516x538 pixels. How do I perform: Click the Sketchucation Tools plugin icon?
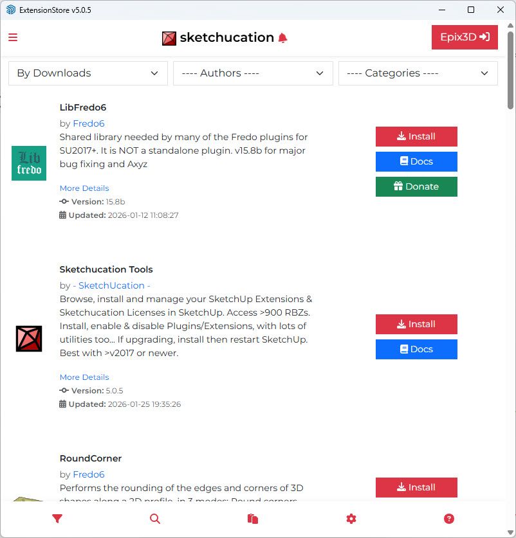point(29,339)
